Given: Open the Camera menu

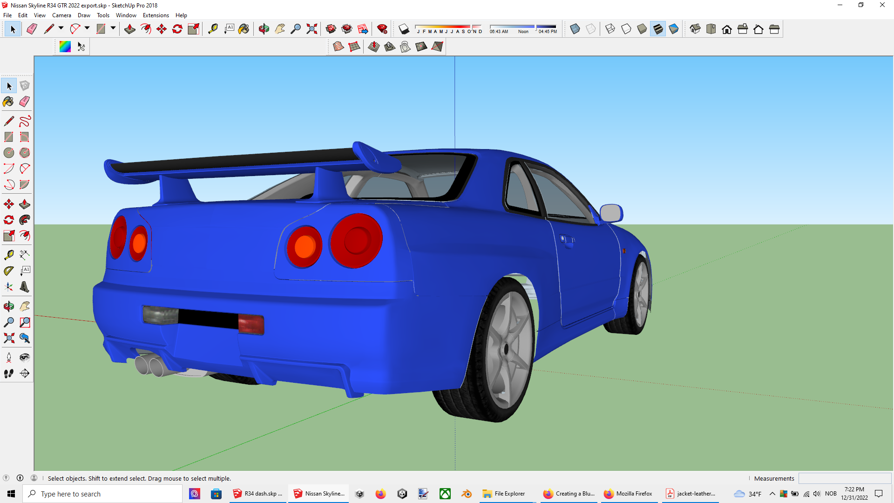Looking at the screenshot, I should coord(61,15).
